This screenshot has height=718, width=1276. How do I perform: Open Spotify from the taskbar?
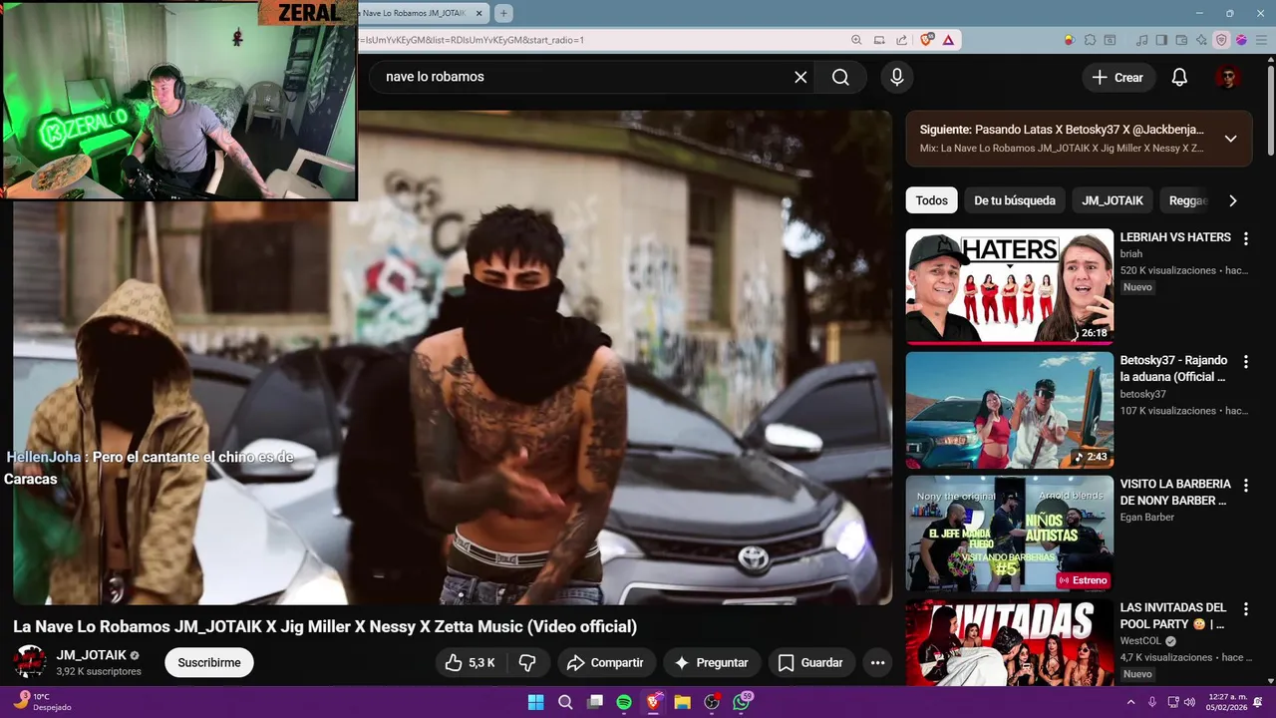point(624,702)
